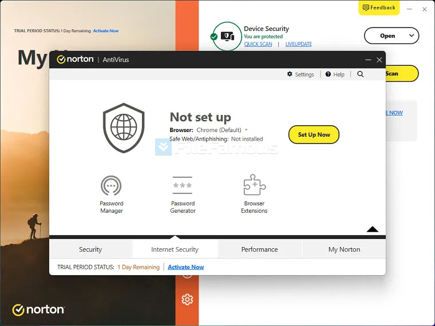Click 'Safe Web/Antiphishing: Not installed' text

pos(216,139)
